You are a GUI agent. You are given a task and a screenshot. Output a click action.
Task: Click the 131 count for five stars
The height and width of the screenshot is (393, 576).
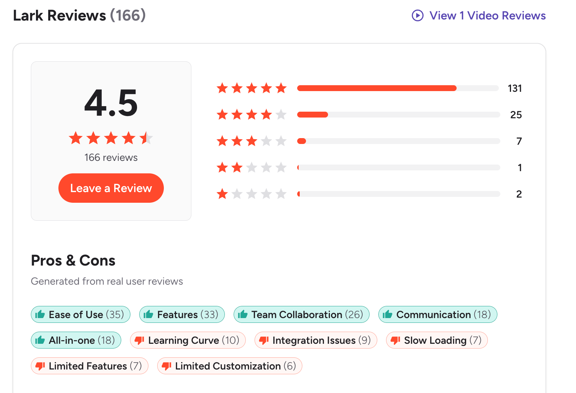pyautogui.click(x=515, y=89)
